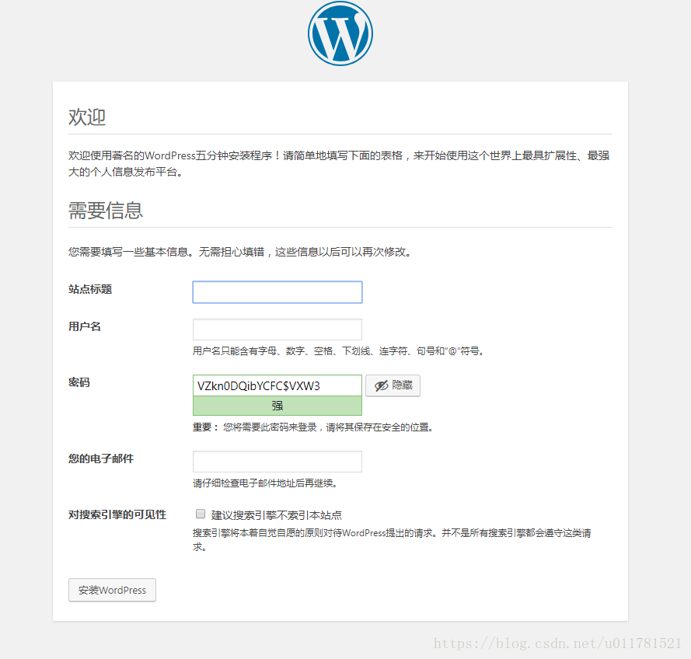Viewport: 691px width, 659px height.
Task: Click the 您的电子邮件 label
Action: pyautogui.click(x=101, y=459)
